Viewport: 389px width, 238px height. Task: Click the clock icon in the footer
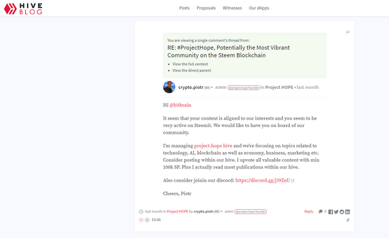pyautogui.click(x=141, y=212)
